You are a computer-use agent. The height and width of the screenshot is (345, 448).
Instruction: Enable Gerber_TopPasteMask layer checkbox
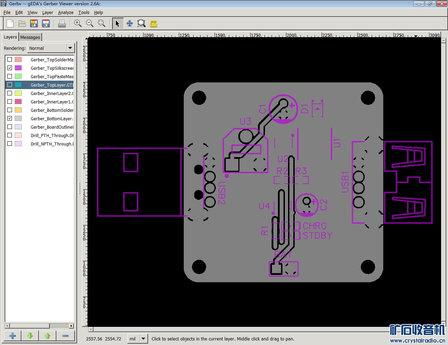coord(10,76)
